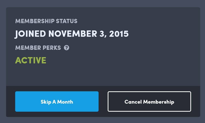Click the MEMBER PERKS label text

point(38,48)
